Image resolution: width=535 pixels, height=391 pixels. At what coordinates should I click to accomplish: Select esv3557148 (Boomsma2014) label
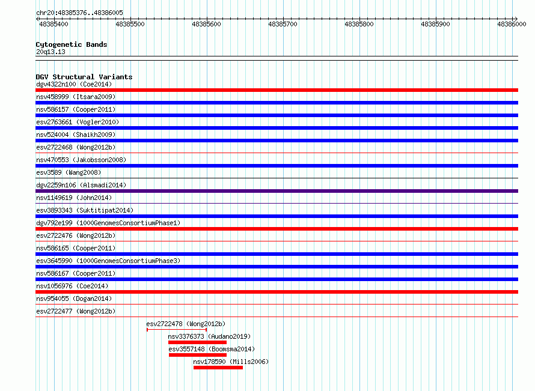pos(212,349)
